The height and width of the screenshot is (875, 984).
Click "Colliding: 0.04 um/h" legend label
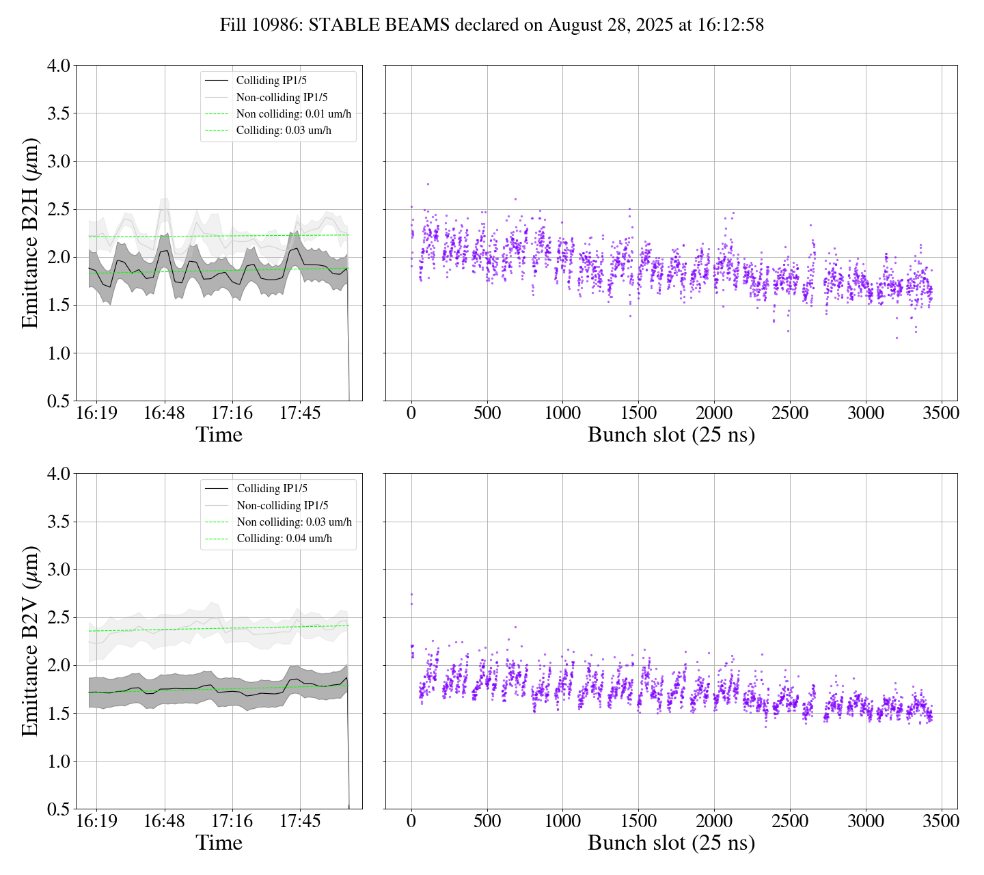coord(284,538)
